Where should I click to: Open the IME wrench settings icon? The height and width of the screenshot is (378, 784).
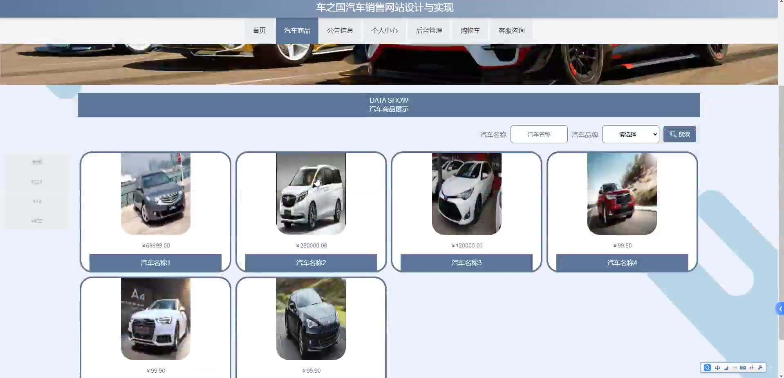pyautogui.click(x=760, y=368)
